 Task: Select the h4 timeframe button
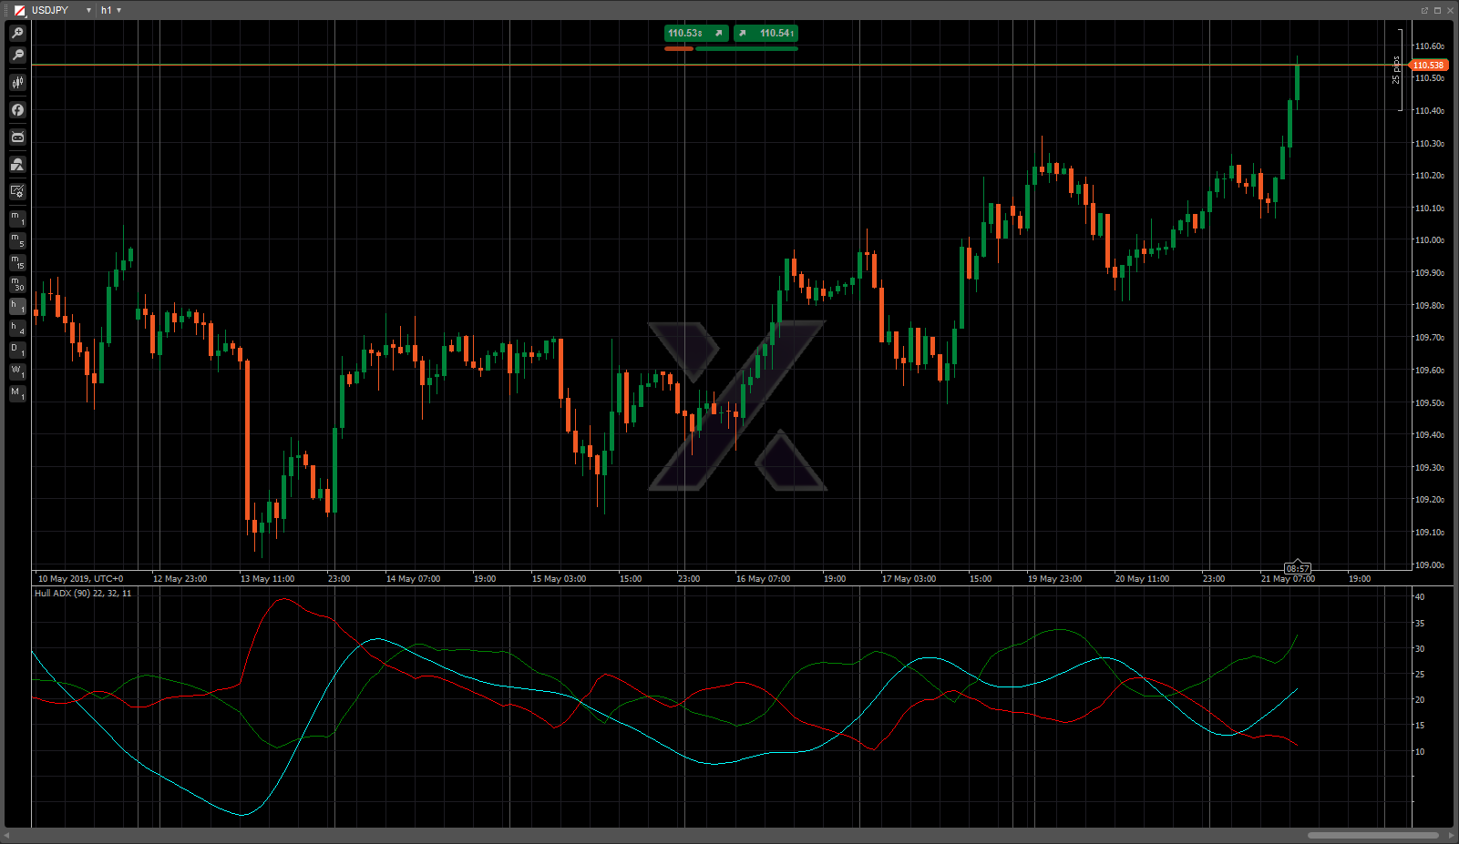pos(17,328)
